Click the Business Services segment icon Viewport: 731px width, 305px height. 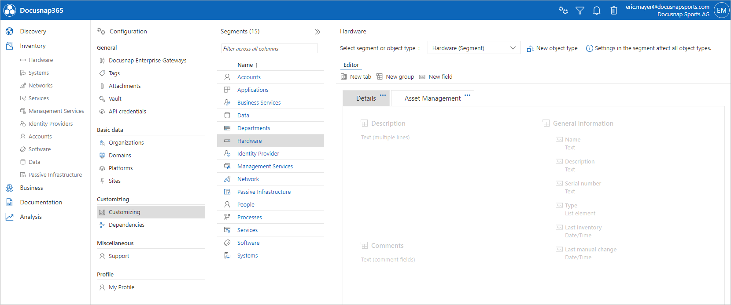pyautogui.click(x=227, y=102)
